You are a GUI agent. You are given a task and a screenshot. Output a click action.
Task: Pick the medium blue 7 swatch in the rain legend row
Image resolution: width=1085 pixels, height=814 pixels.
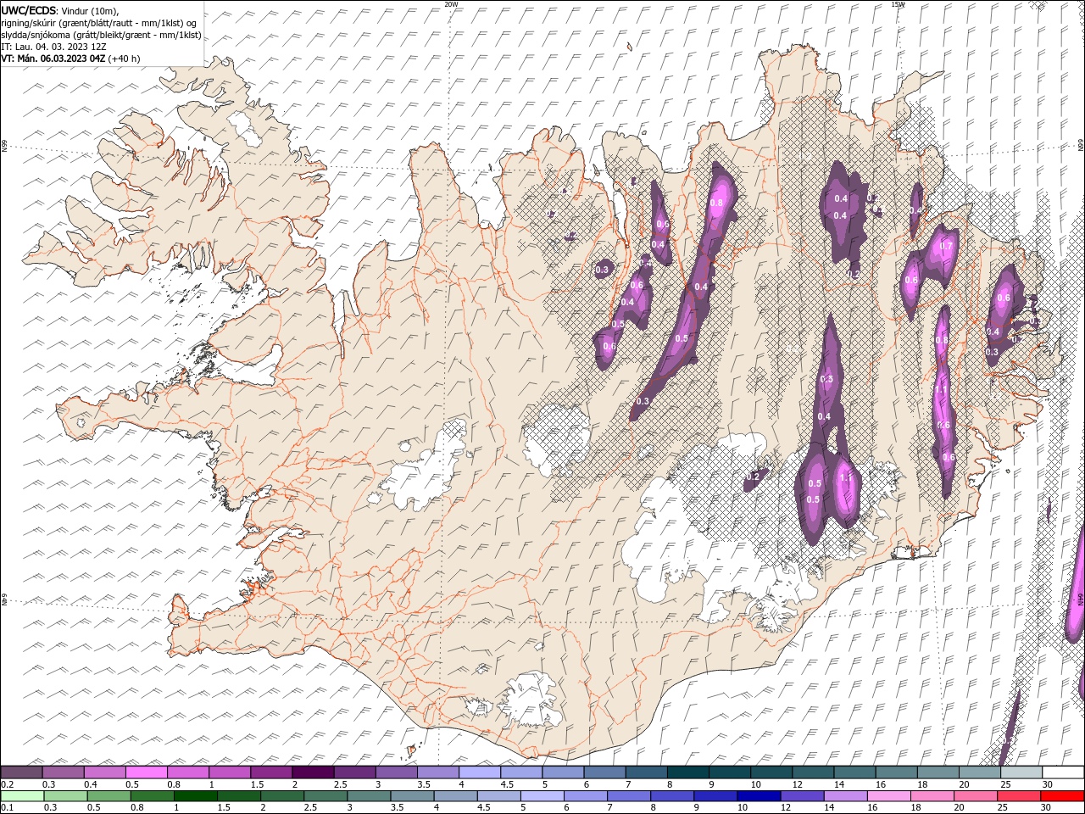629,796
